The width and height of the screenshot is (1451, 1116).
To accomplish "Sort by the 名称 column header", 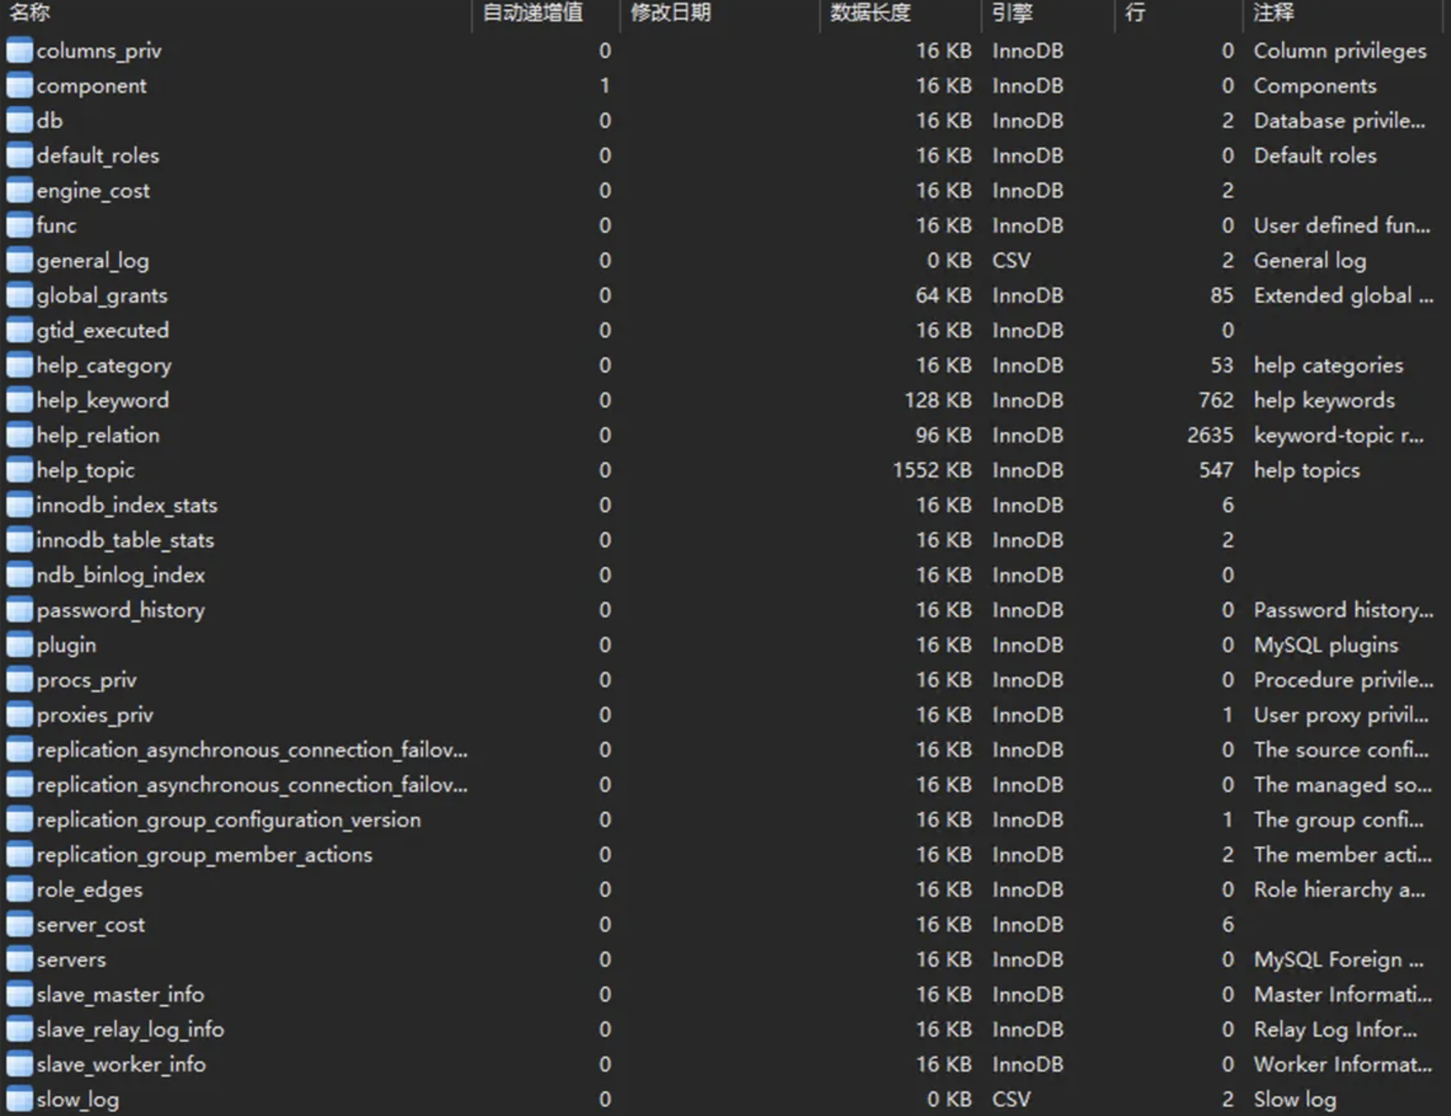I will point(30,12).
